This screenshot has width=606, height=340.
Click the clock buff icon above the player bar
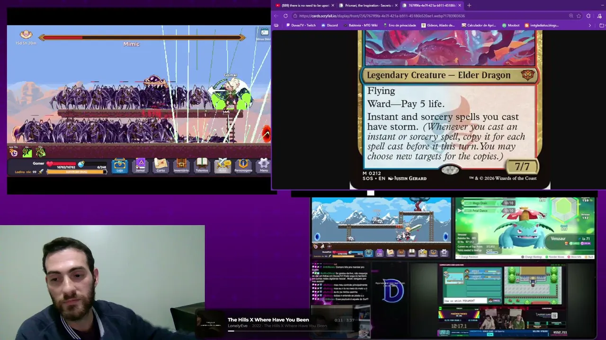pyautogui.click(x=14, y=152)
